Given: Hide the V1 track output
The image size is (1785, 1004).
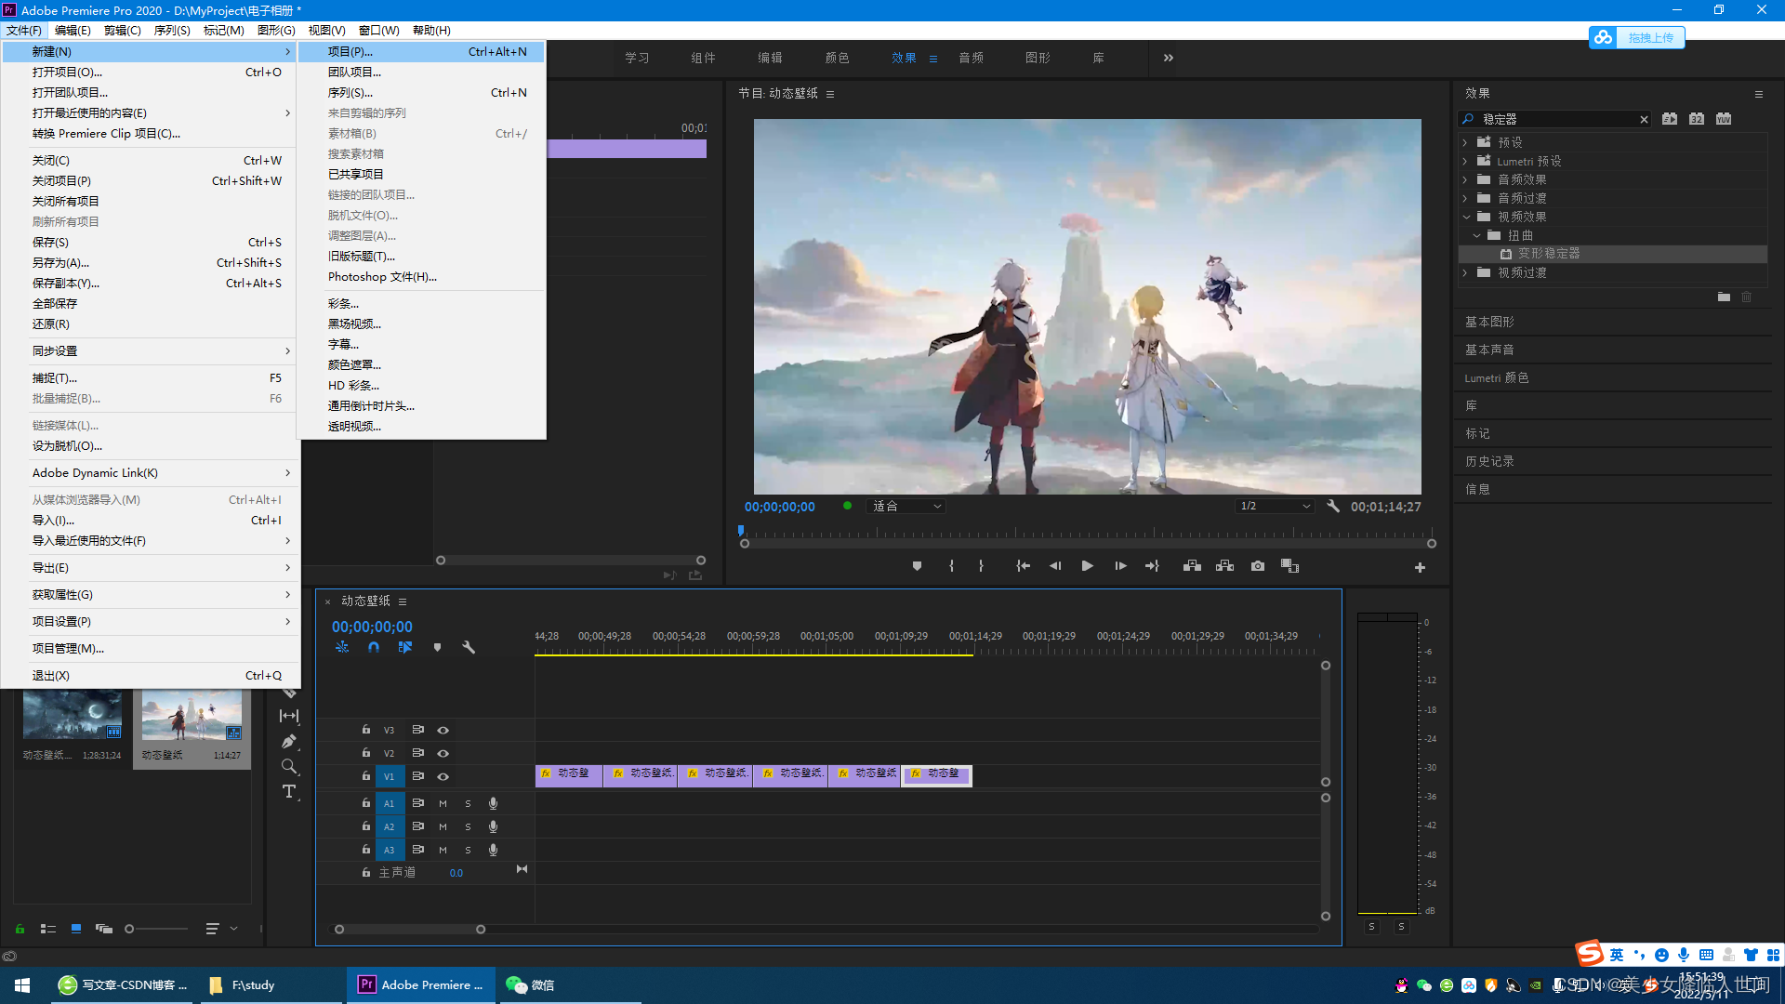Looking at the screenshot, I should tap(443, 777).
